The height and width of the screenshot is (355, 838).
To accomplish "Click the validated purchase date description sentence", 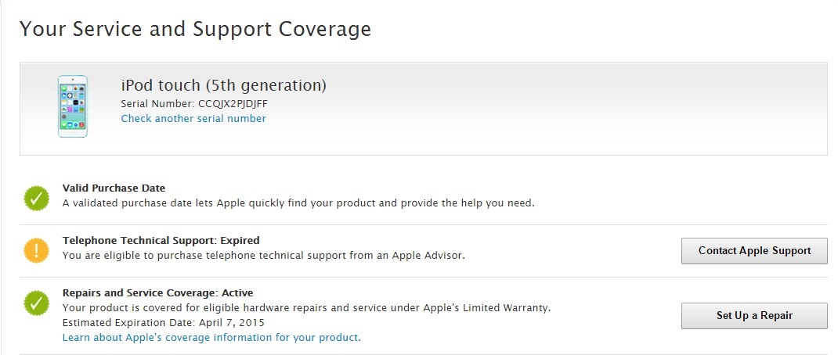I will [298, 203].
